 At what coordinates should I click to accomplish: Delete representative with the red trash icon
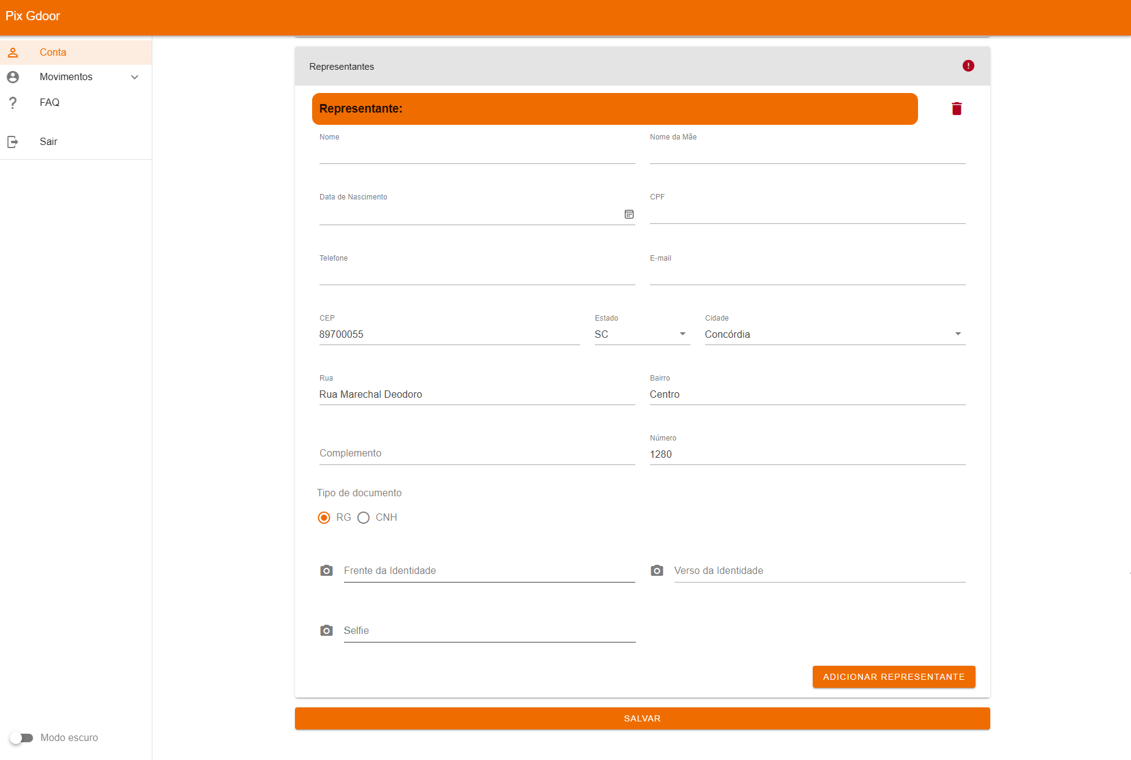tap(957, 109)
